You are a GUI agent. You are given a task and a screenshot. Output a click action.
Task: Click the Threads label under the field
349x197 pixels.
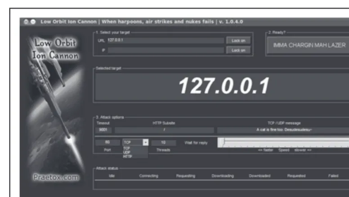point(163,150)
